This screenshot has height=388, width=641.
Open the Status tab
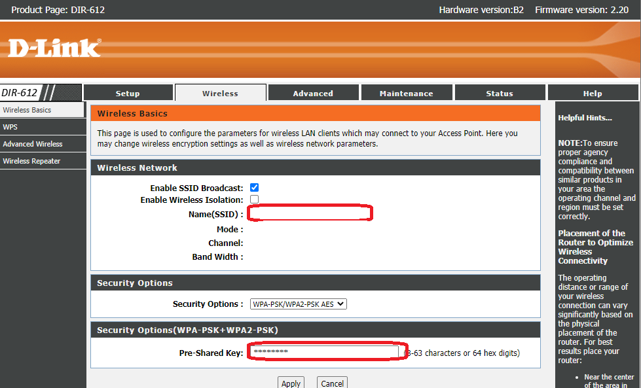pyautogui.click(x=500, y=93)
